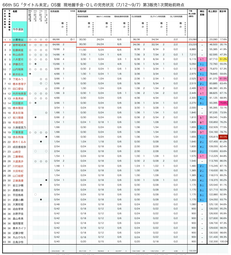
Task: Click the name 小栗有以 in first row
Action: [18, 40]
